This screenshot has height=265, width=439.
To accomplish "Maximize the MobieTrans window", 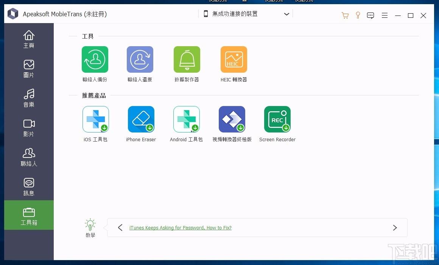I will (x=411, y=16).
